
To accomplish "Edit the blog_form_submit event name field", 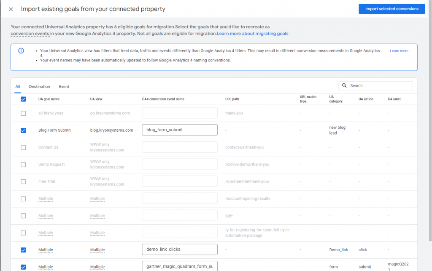I will [180, 130].
